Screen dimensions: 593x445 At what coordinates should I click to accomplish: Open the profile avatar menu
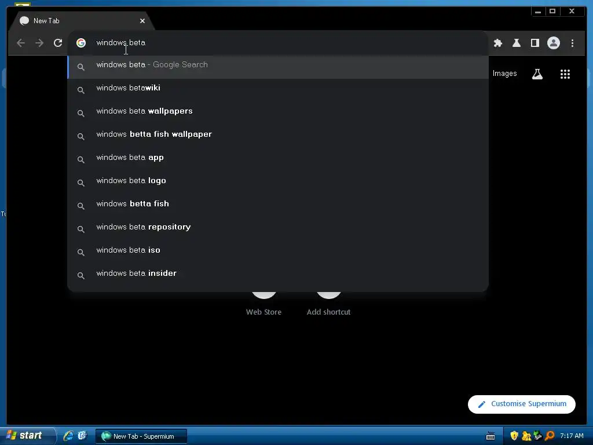point(553,43)
